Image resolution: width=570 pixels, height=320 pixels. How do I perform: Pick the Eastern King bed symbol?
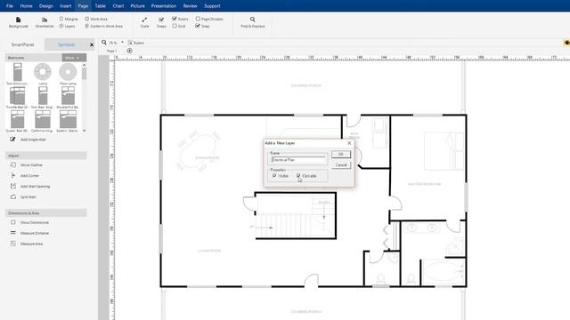pos(68,121)
